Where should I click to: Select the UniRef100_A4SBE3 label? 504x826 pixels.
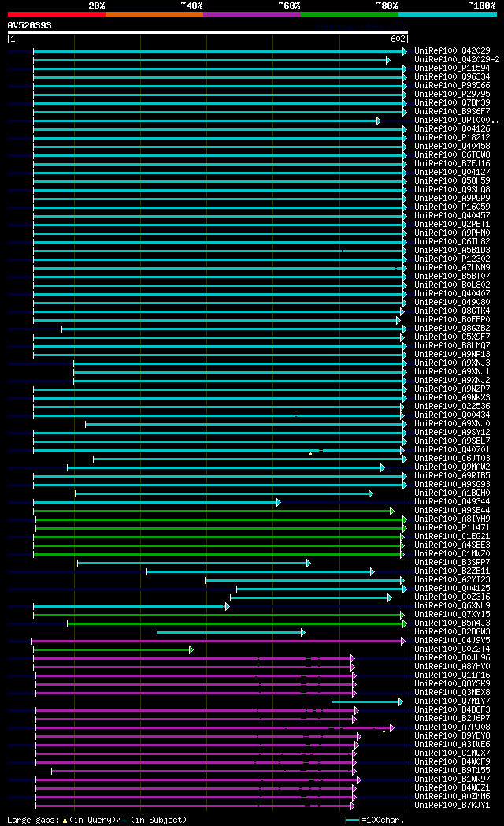pyautogui.click(x=452, y=545)
